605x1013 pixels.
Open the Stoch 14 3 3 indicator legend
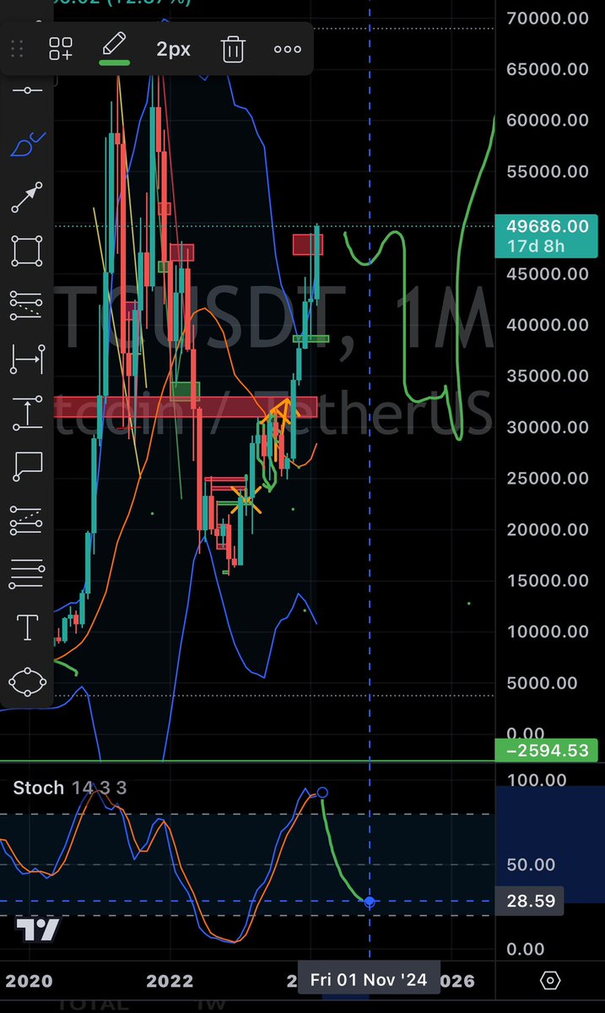pyautogui.click(x=70, y=788)
